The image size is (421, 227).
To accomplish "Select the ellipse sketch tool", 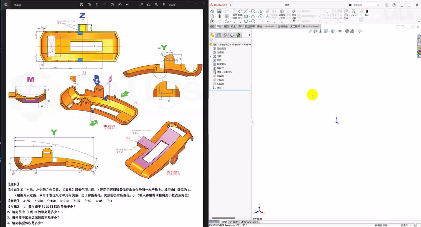I will (x=260, y=16).
